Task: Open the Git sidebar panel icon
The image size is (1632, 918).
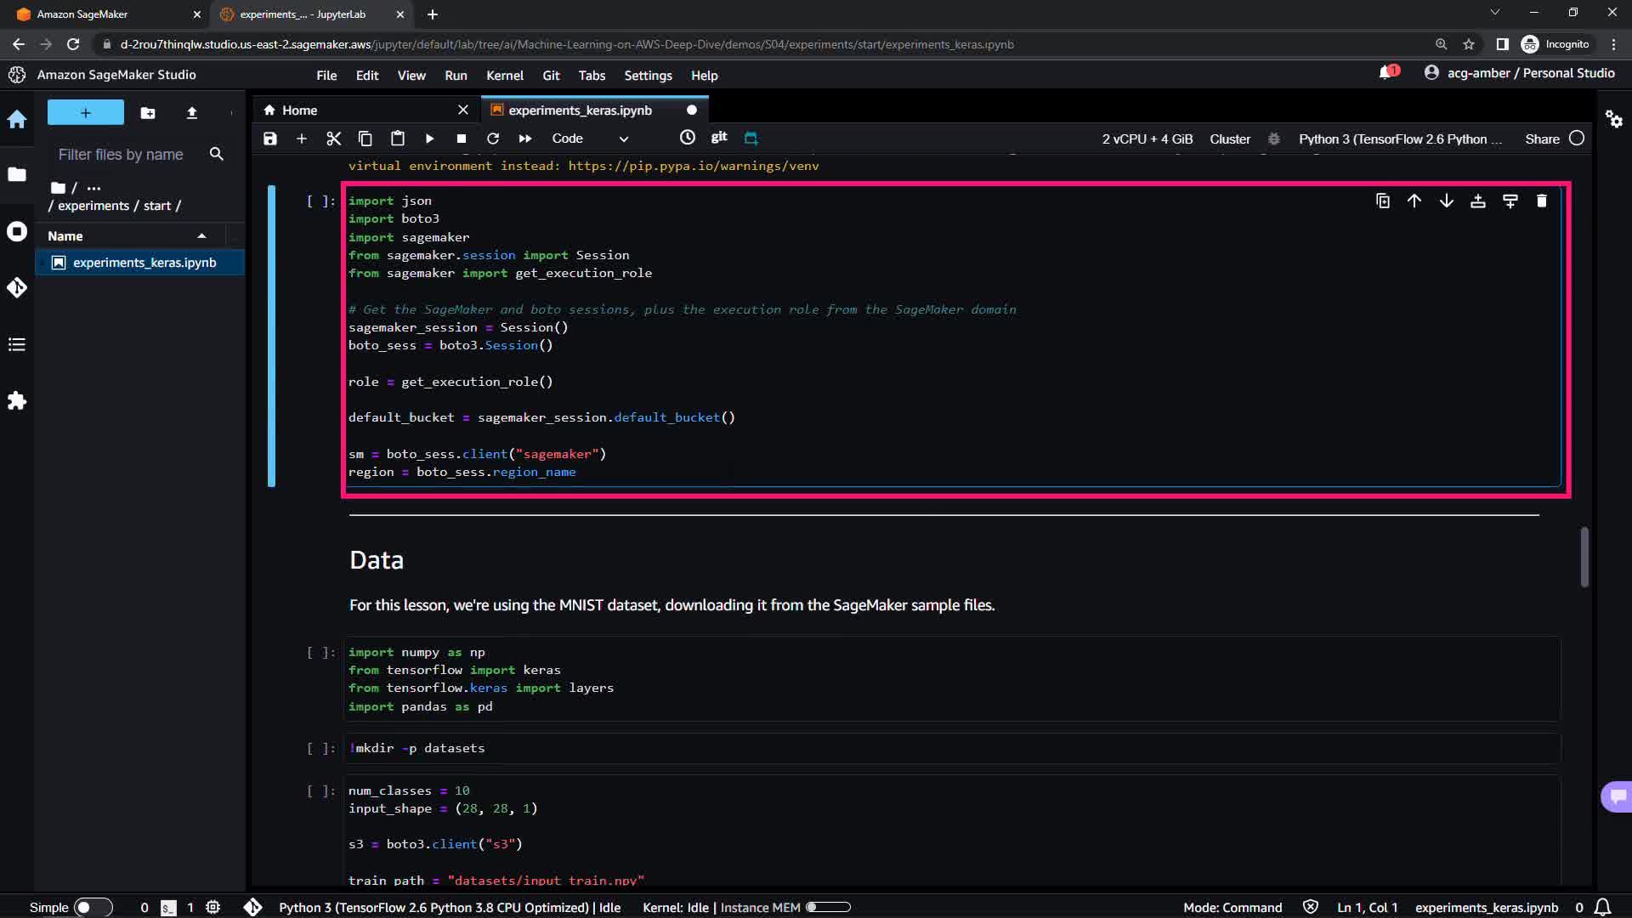Action: pos(17,288)
